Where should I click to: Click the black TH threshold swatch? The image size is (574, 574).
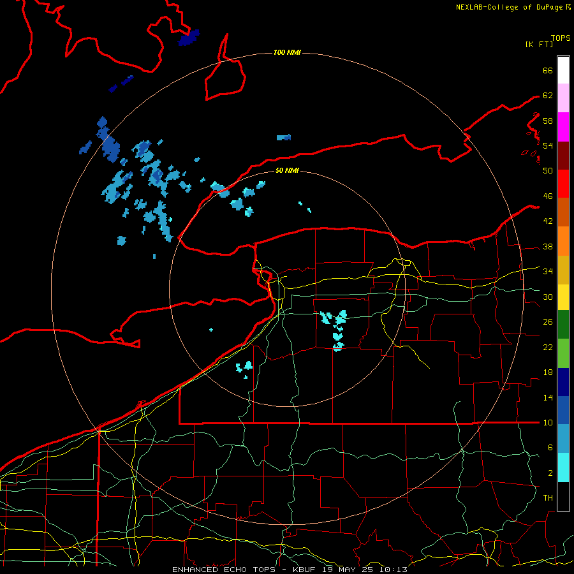coord(563,496)
